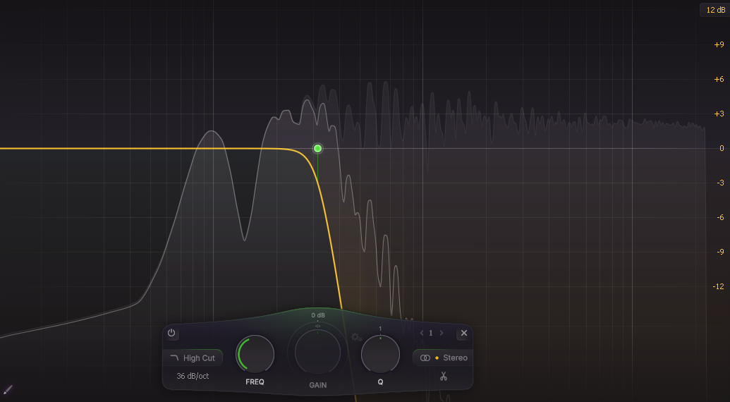
Task: Toggle the band power (bypass) button
Action: (171, 333)
